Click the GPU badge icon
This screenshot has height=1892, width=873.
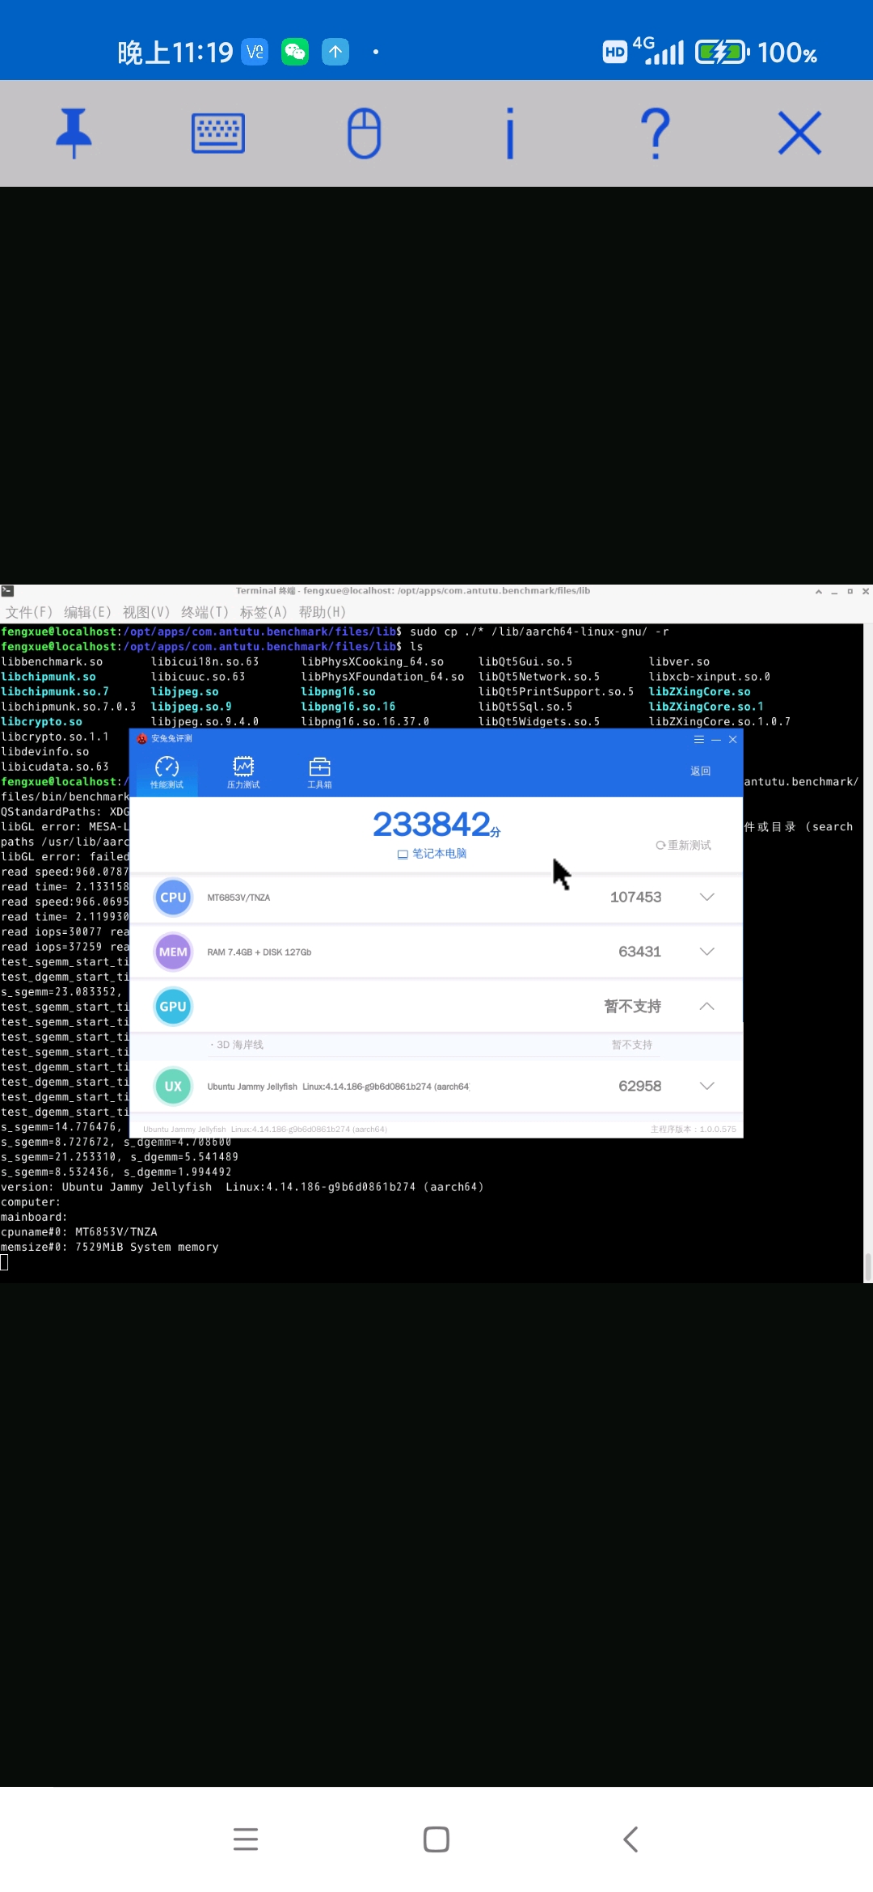click(173, 1007)
